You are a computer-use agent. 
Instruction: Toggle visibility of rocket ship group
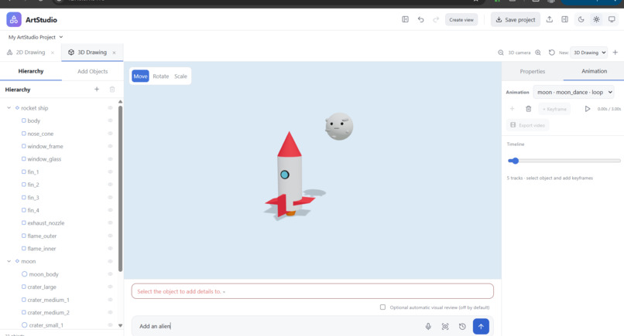coord(110,107)
